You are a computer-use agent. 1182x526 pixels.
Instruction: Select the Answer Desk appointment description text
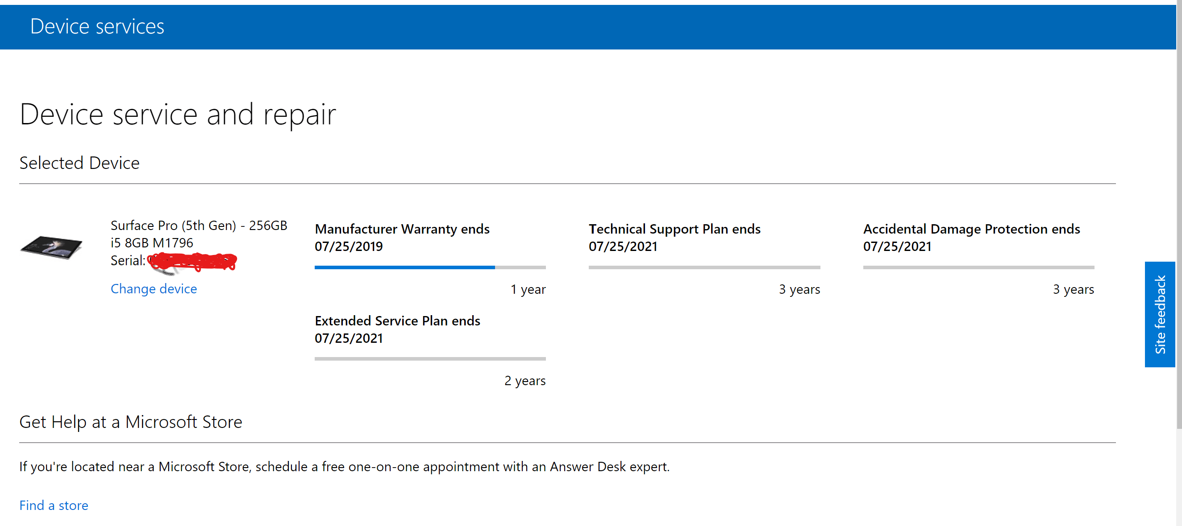click(344, 466)
